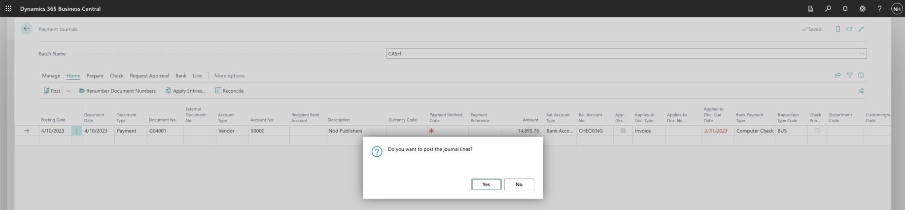
Task: Go back using the back arrow
Action: pos(27,29)
